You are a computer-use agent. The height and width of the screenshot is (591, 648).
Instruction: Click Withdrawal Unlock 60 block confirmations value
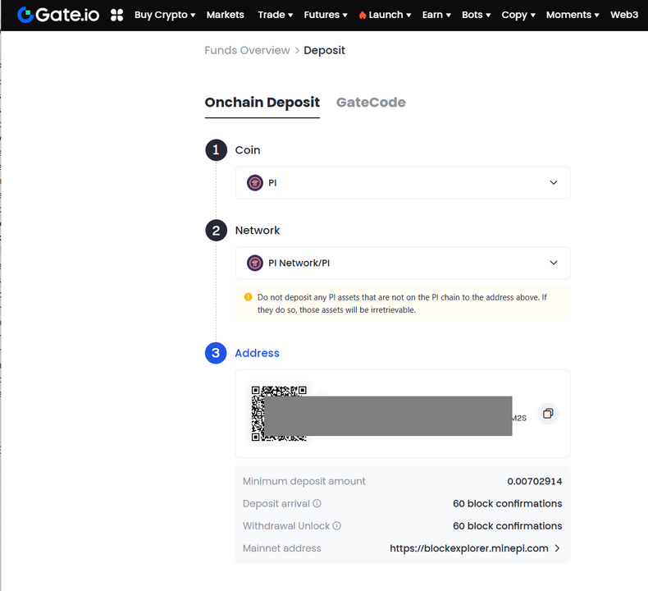pyautogui.click(x=507, y=525)
